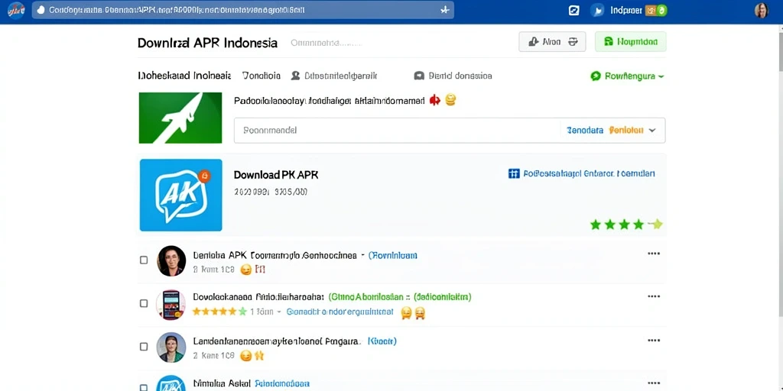Open the phone thumbnail in the Dovolackanaaa row
Viewport: 783px width, 391px height.
[x=171, y=305]
